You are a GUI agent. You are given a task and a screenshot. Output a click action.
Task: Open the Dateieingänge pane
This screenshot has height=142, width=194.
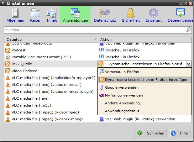point(180,15)
